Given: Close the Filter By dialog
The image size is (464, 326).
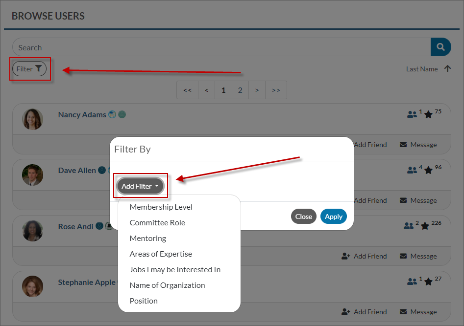Looking at the screenshot, I should point(303,217).
